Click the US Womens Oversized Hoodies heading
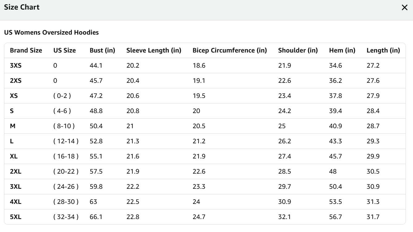Image resolution: width=413 pixels, height=232 pixels. (51, 32)
